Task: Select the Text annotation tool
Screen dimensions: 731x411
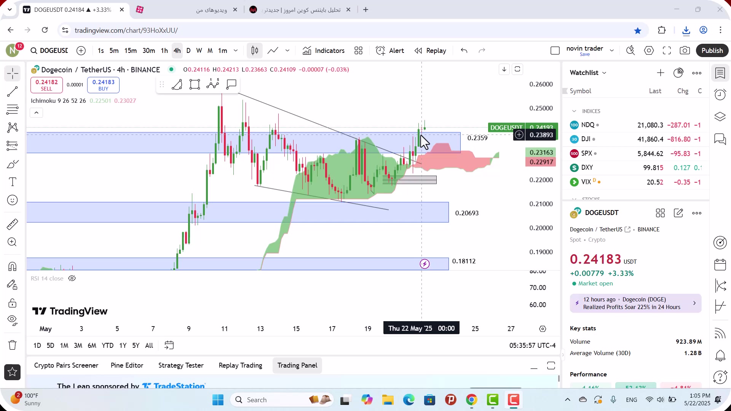Action: [13, 182]
